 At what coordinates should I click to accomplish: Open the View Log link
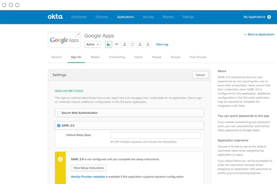click(162, 44)
